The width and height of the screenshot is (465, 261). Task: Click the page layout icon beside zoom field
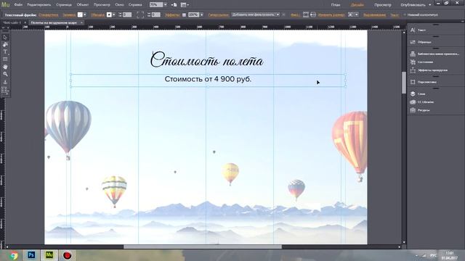[x=174, y=5]
